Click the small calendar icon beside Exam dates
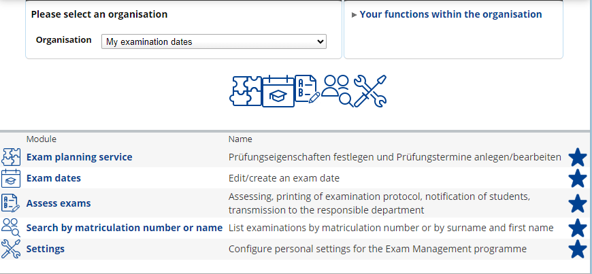592x274 pixels. point(11,178)
